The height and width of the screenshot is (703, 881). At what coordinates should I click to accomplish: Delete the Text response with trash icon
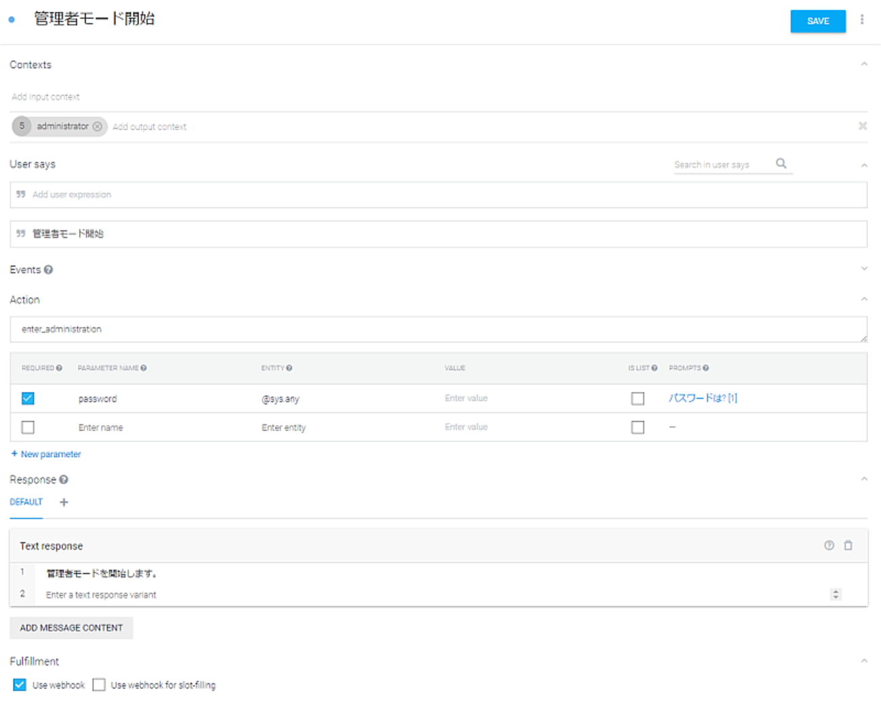(x=848, y=546)
